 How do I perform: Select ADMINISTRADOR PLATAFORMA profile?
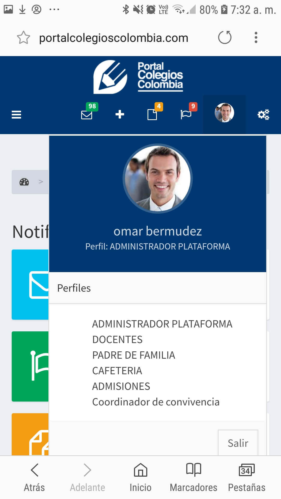[x=162, y=324]
